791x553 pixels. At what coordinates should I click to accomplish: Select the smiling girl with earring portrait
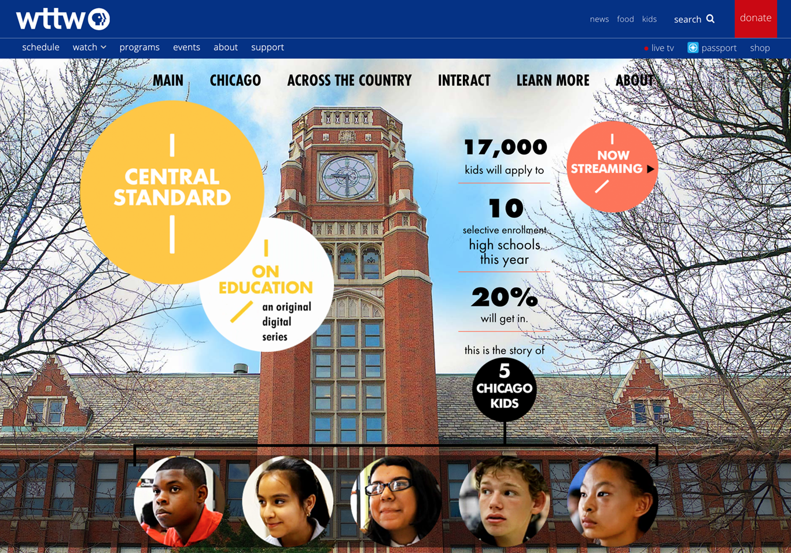point(288,501)
